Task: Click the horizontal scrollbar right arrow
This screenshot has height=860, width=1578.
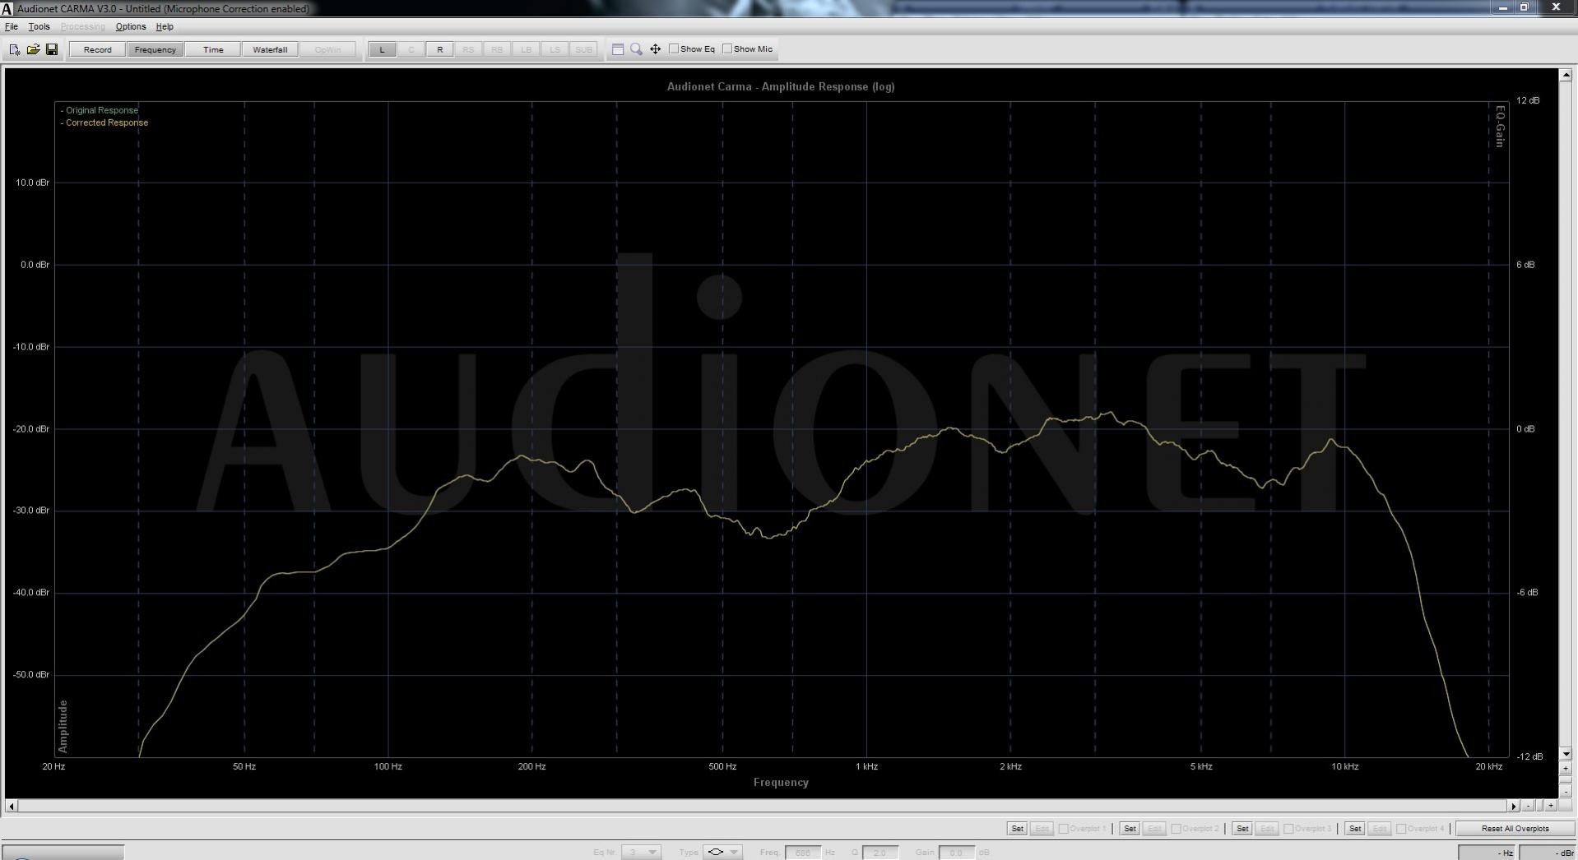Action: (1513, 806)
